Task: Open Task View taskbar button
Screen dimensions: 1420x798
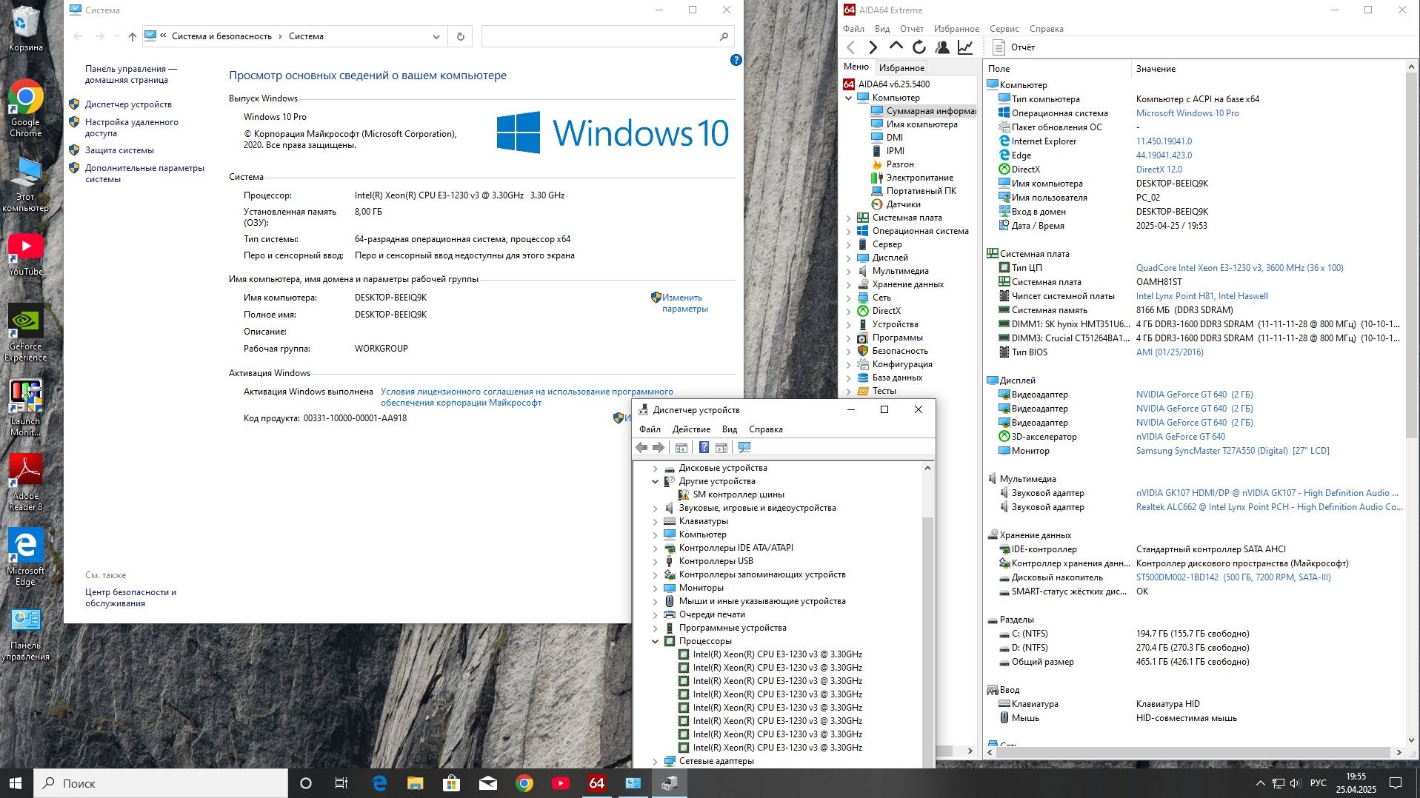Action: (x=341, y=783)
